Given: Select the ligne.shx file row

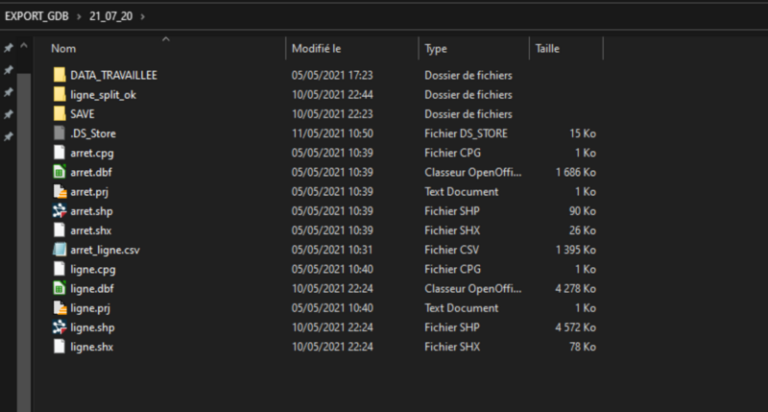Looking at the screenshot, I should pyautogui.click(x=92, y=347).
